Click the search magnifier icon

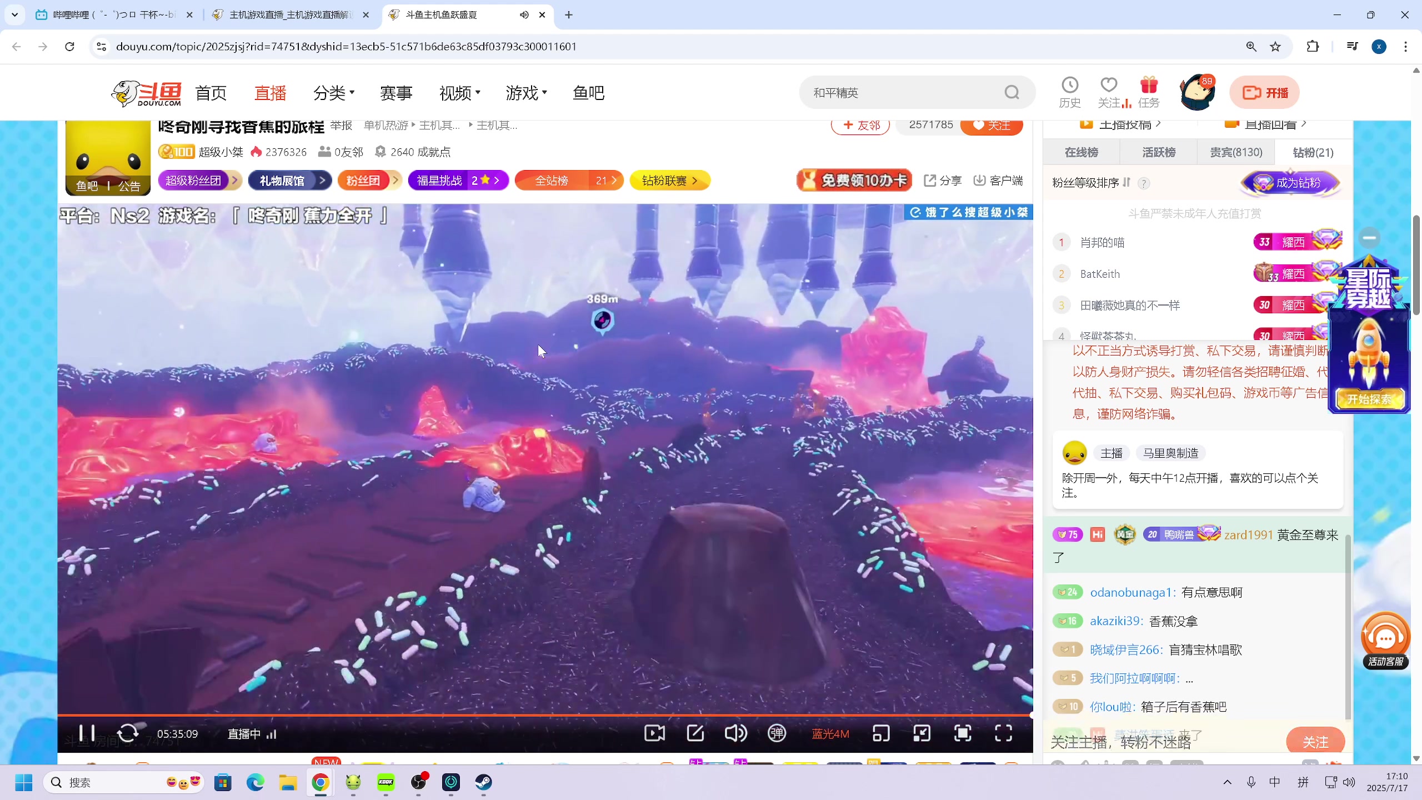pyautogui.click(x=1012, y=92)
